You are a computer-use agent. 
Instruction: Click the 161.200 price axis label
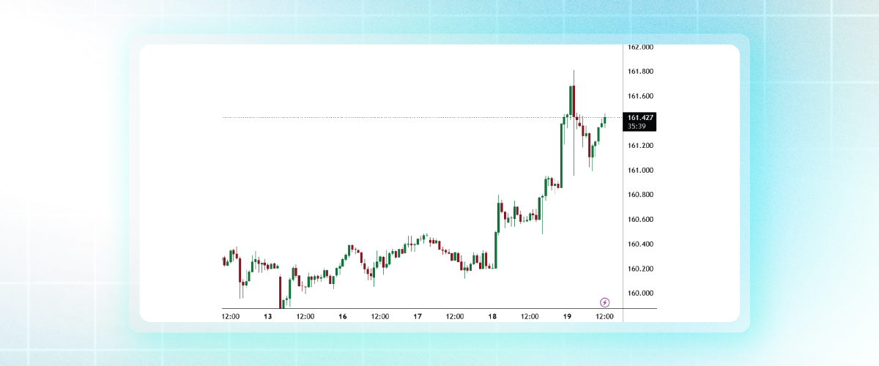point(641,146)
